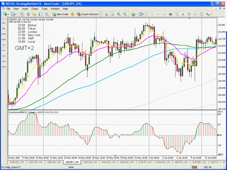Click the New Chart toolbar icon
Image resolution: width=227 pixels, height=170 pixels.
tap(5, 14)
